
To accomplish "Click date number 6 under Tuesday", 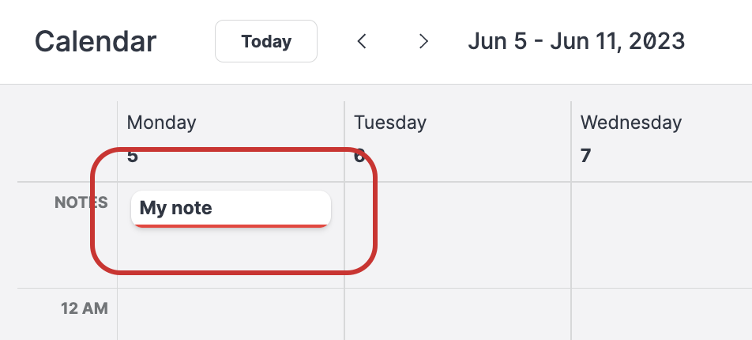I will click(x=359, y=156).
